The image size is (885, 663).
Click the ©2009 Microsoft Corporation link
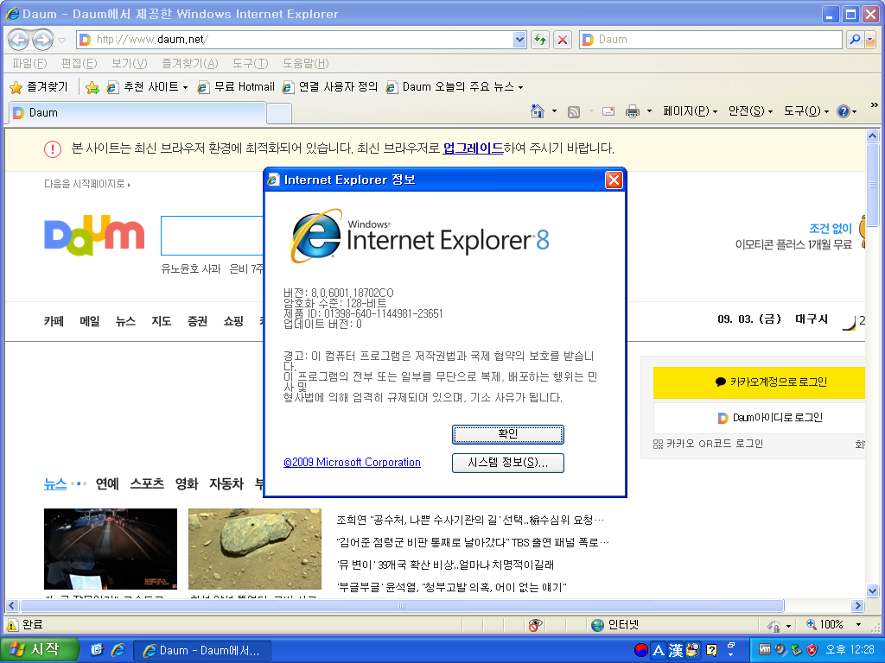353,463
